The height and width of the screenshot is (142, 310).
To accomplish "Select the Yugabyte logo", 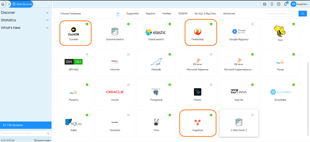I will tap(197, 122).
